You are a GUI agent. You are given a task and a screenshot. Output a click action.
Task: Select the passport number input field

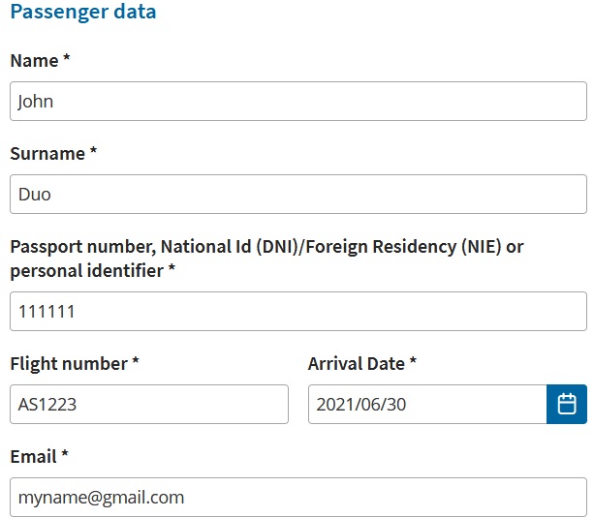pos(297,312)
